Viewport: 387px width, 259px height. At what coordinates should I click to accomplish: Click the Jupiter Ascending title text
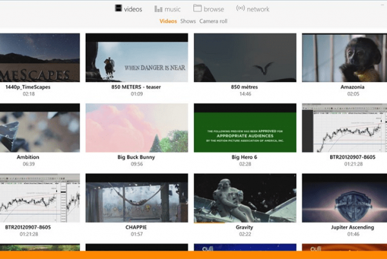352,227
